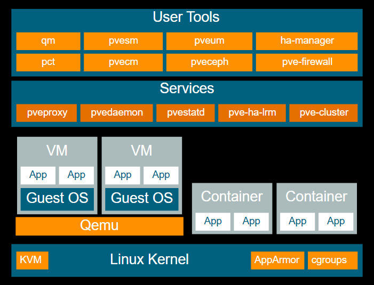
Task: Click the Linux Kernel label
Action: (x=149, y=260)
